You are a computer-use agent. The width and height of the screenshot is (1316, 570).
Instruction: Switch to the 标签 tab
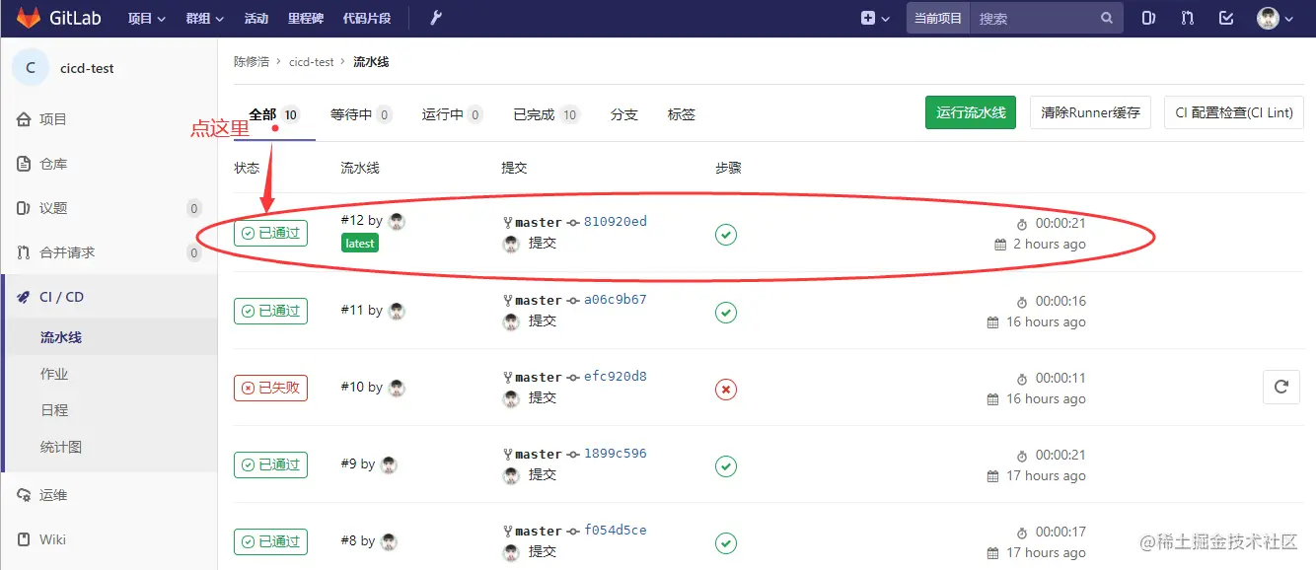point(682,114)
